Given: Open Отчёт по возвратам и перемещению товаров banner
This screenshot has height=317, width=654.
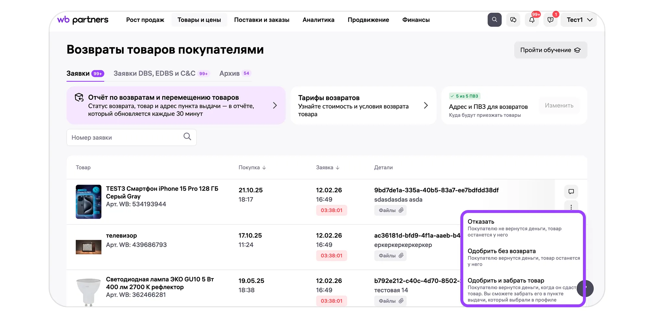Looking at the screenshot, I should pos(176,105).
